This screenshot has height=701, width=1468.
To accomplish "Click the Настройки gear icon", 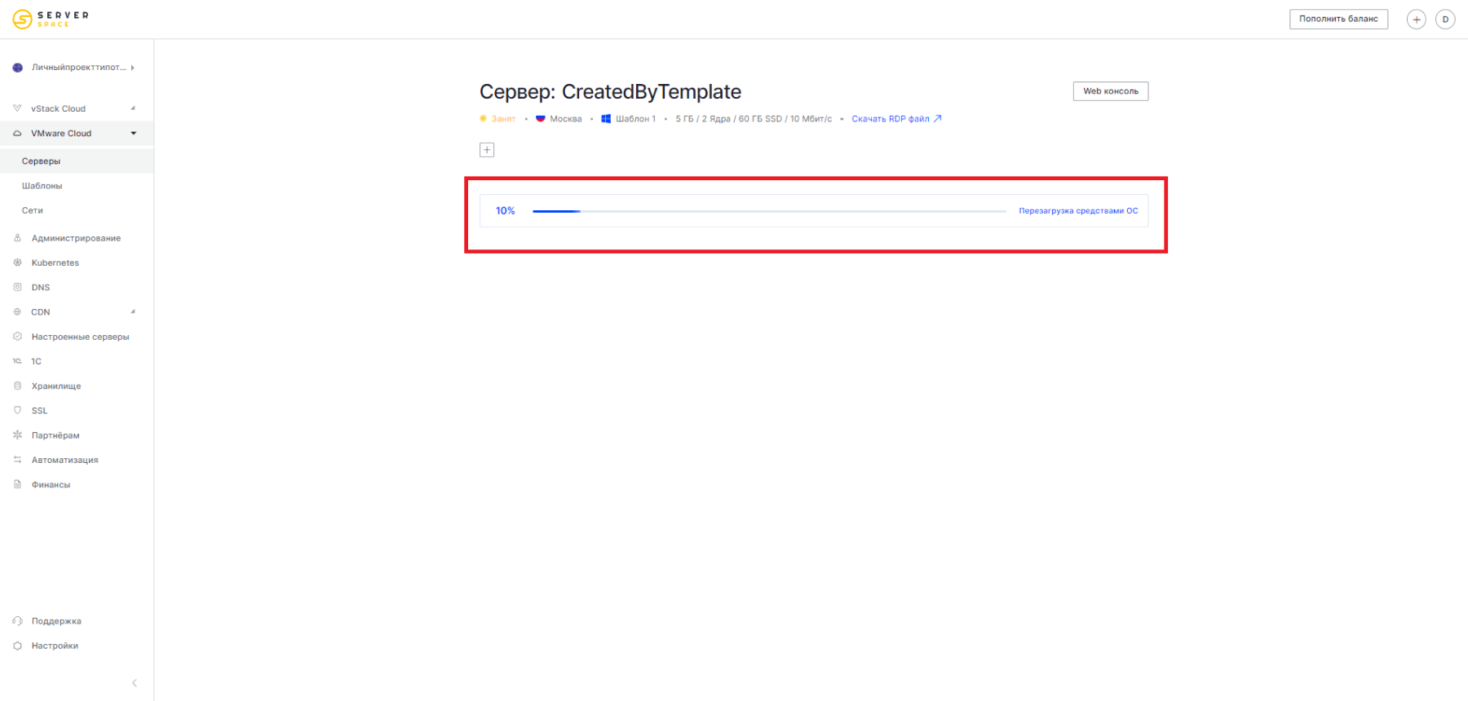I will point(17,646).
